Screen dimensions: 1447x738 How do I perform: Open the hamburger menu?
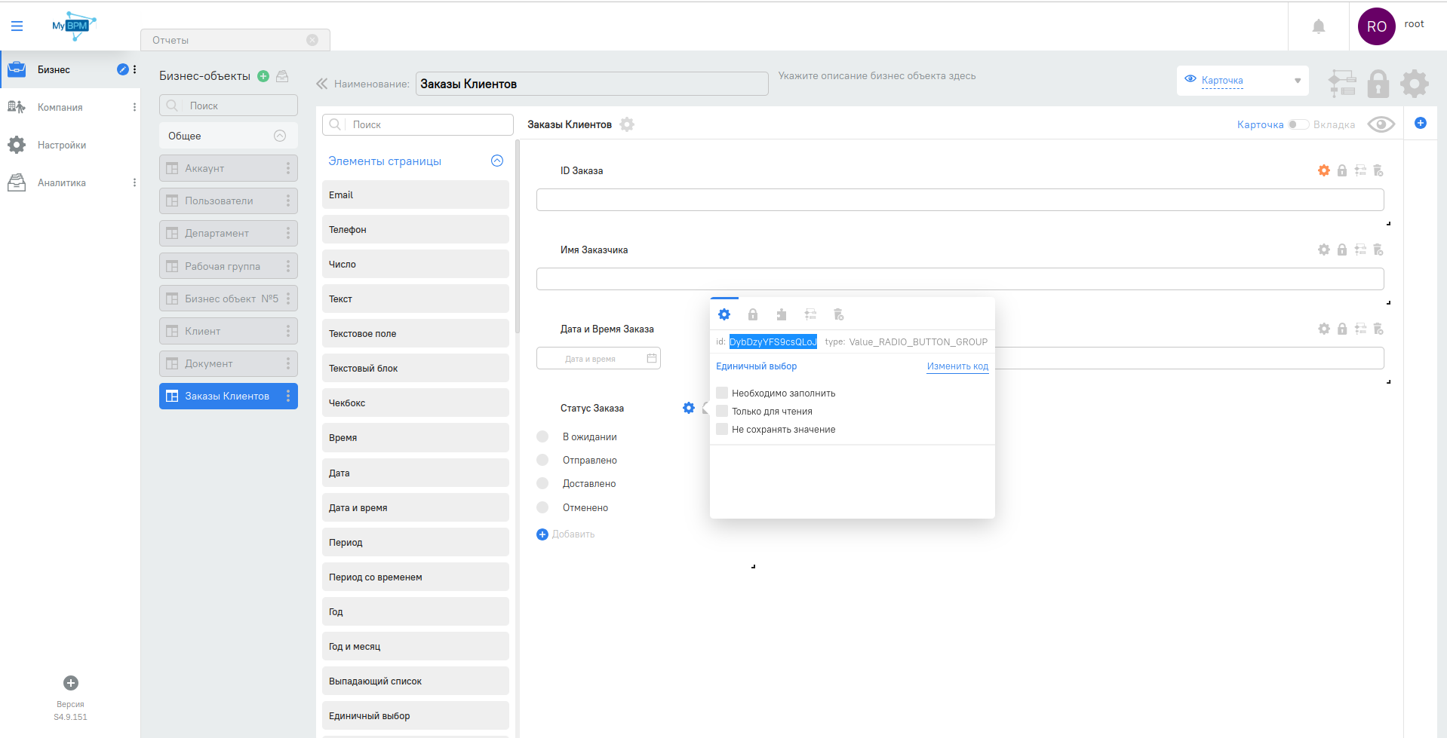tap(17, 26)
